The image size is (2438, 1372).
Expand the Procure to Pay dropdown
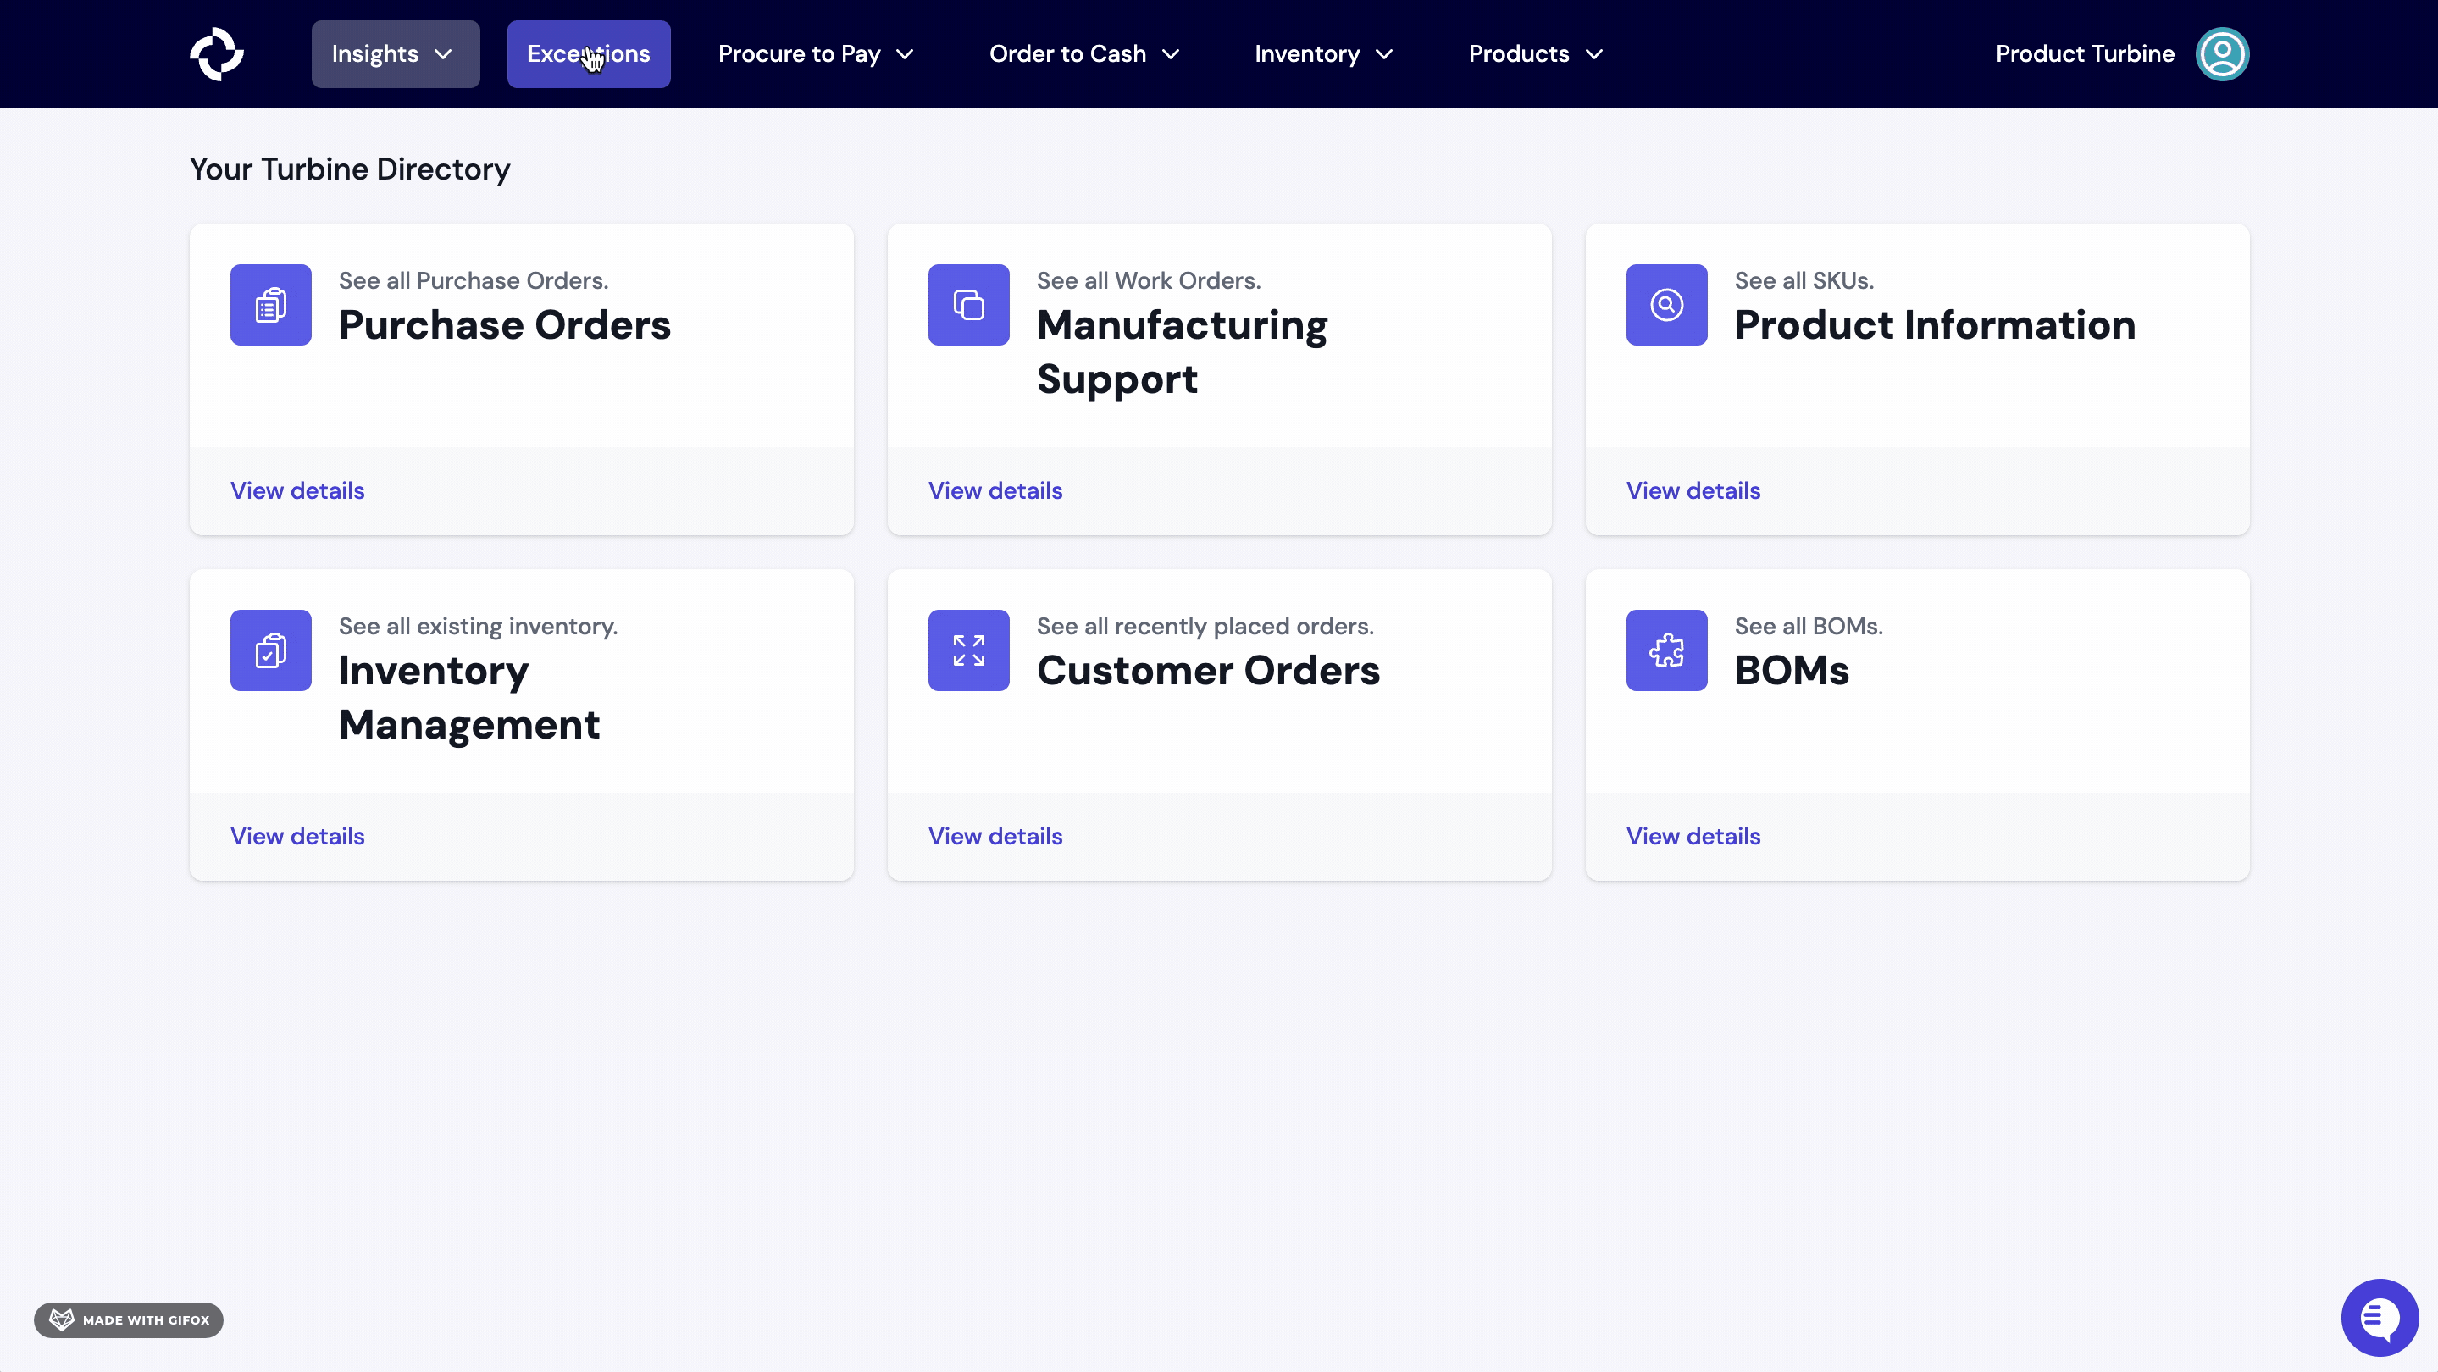pos(815,54)
